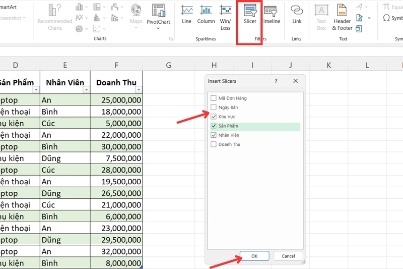This screenshot has width=403, height=269.
Task: Insert a Link from the ribbon
Action: click(x=297, y=14)
